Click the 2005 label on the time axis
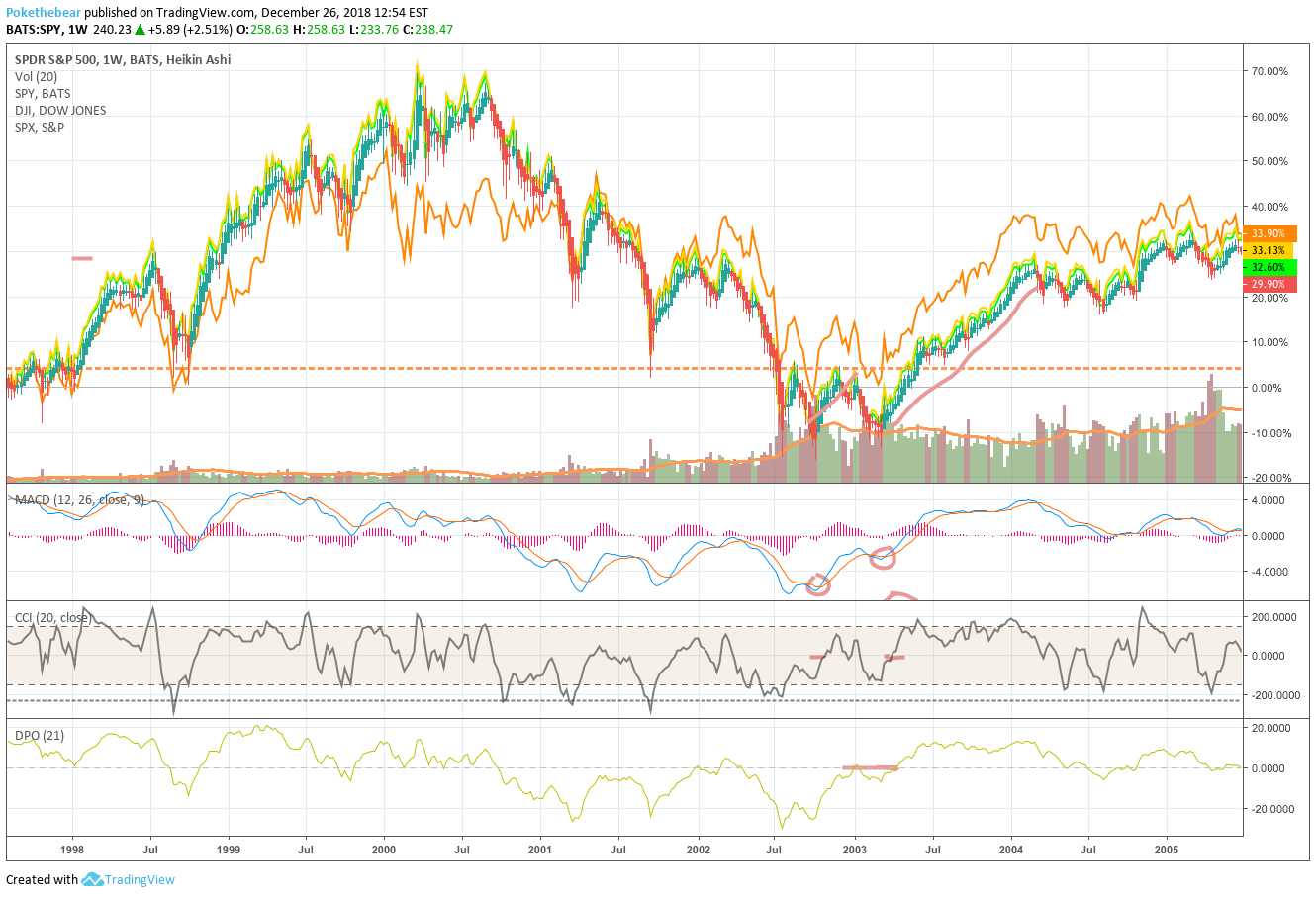The height and width of the screenshot is (897, 1316). point(1168,850)
